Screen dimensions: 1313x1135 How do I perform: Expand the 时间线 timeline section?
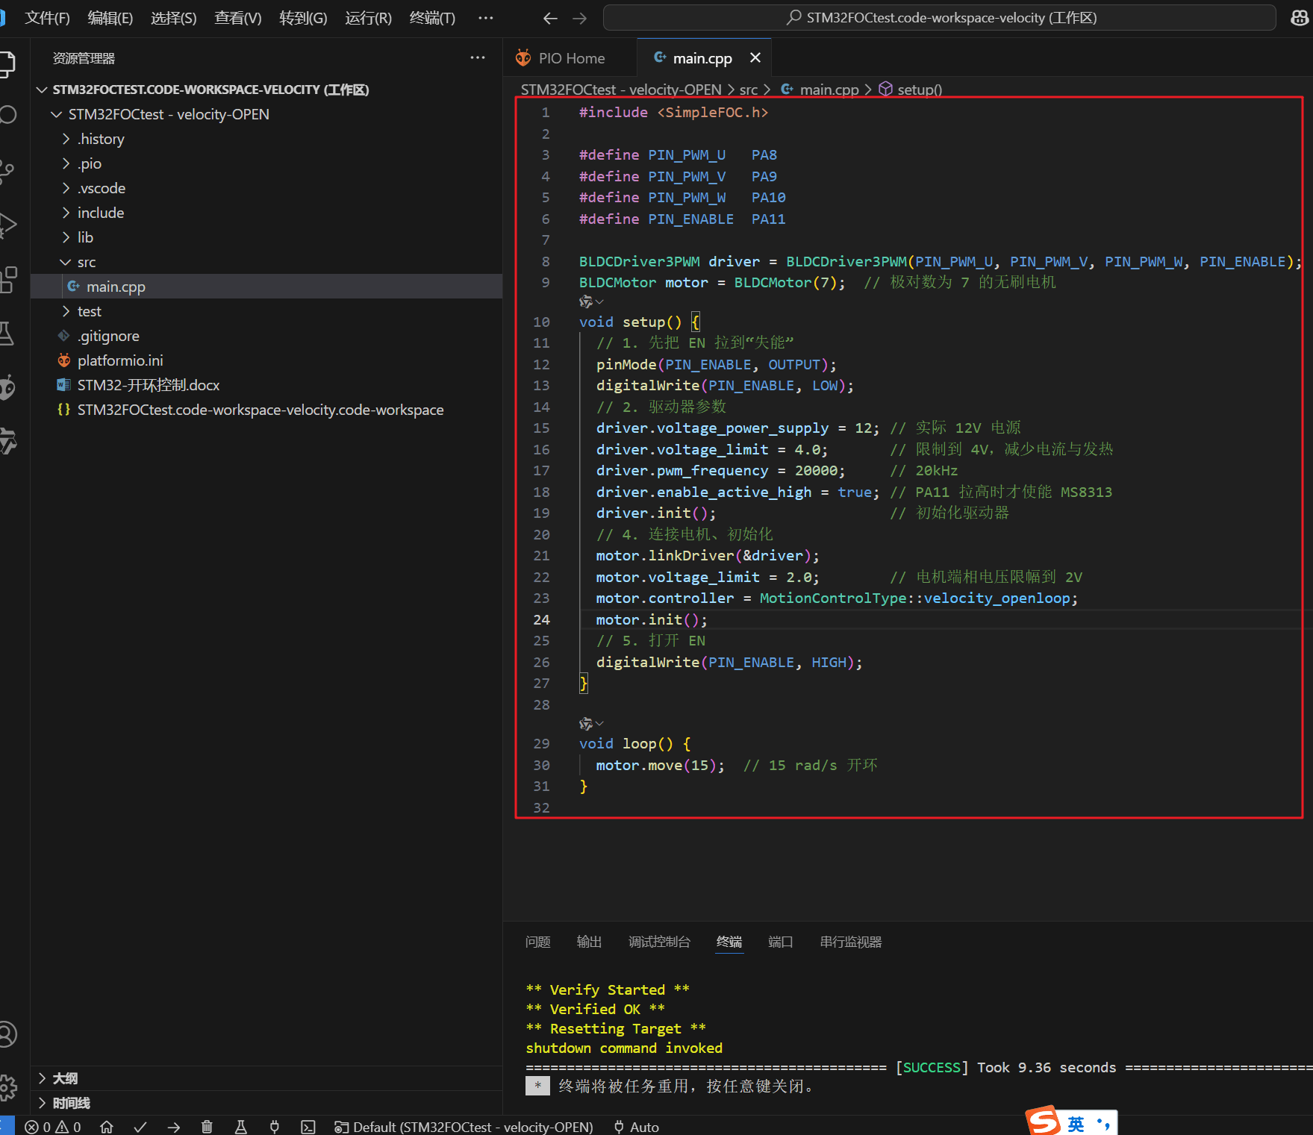[71, 1103]
